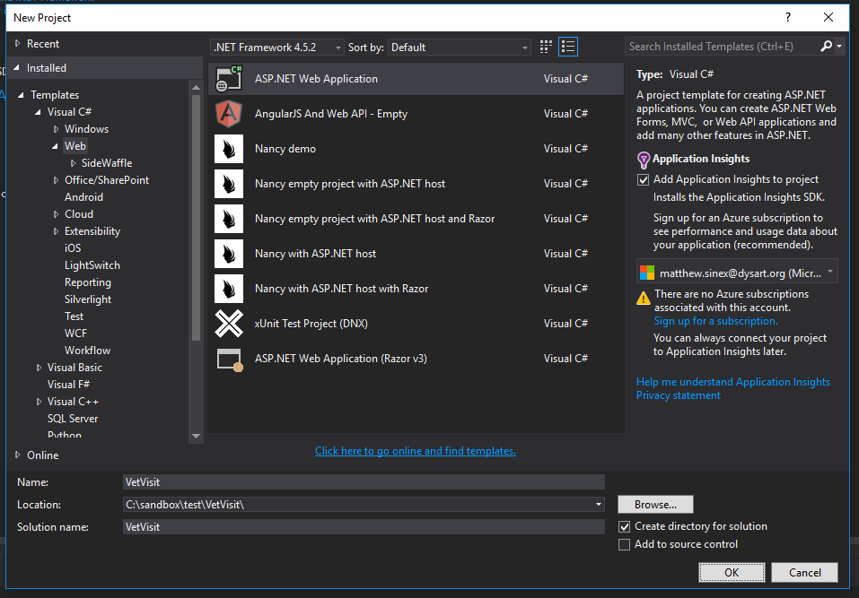The image size is (859, 598).
Task: Select ASP.NET Web Application (Razor v3) icon
Action: click(x=229, y=359)
